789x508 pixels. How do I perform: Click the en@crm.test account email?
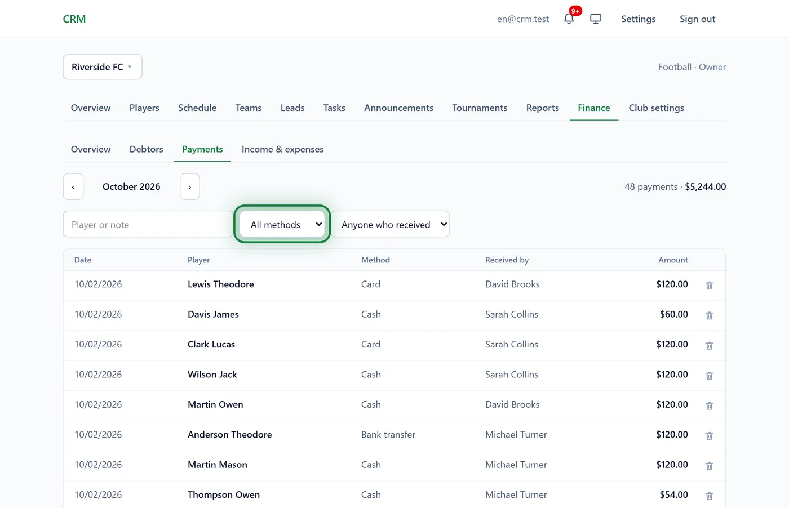(523, 19)
